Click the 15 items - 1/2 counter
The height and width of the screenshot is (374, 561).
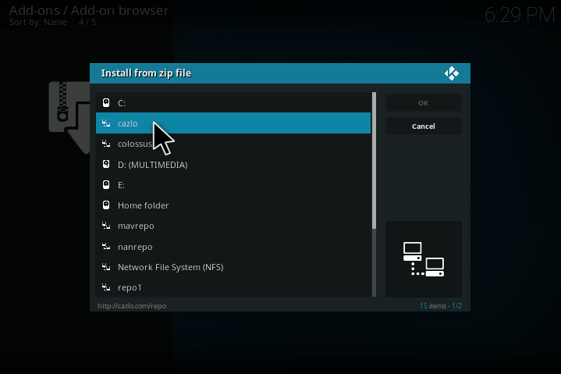441,306
